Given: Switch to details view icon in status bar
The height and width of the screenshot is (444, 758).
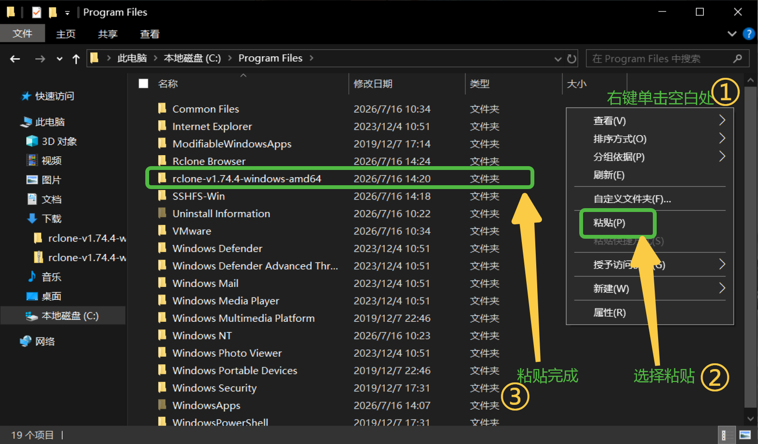Looking at the screenshot, I should (x=725, y=435).
